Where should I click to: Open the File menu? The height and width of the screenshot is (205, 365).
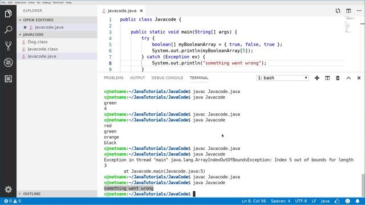pyautogui.click(x=3, y=2)
